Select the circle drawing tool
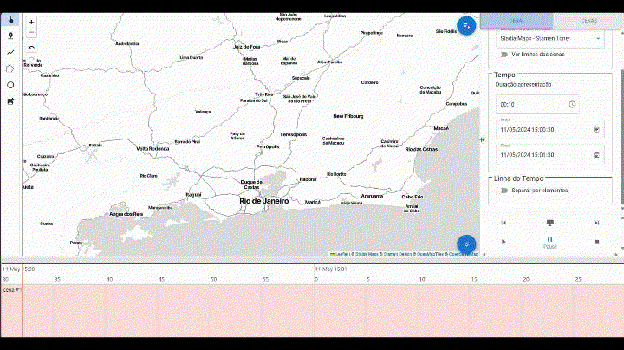624x350 pixels. pos(10,85)
